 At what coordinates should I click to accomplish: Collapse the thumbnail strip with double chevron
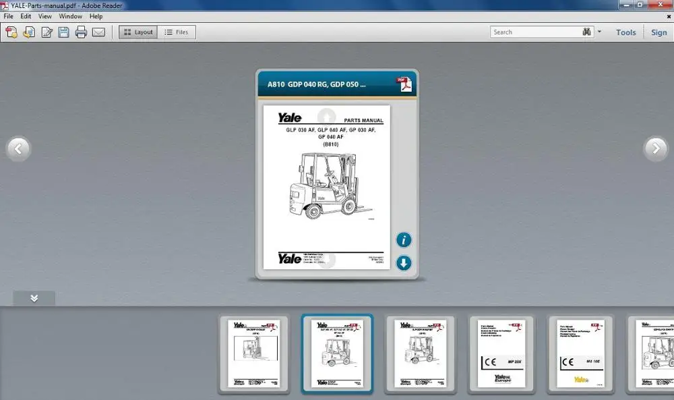click(x=34, y=298)
